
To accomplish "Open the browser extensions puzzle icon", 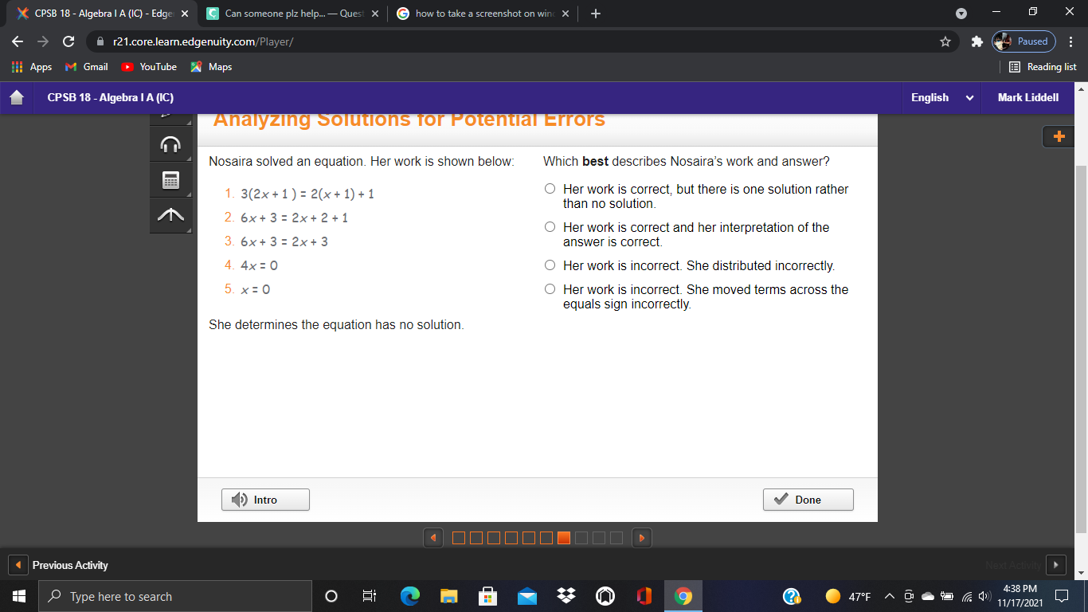I will point(977,41).
